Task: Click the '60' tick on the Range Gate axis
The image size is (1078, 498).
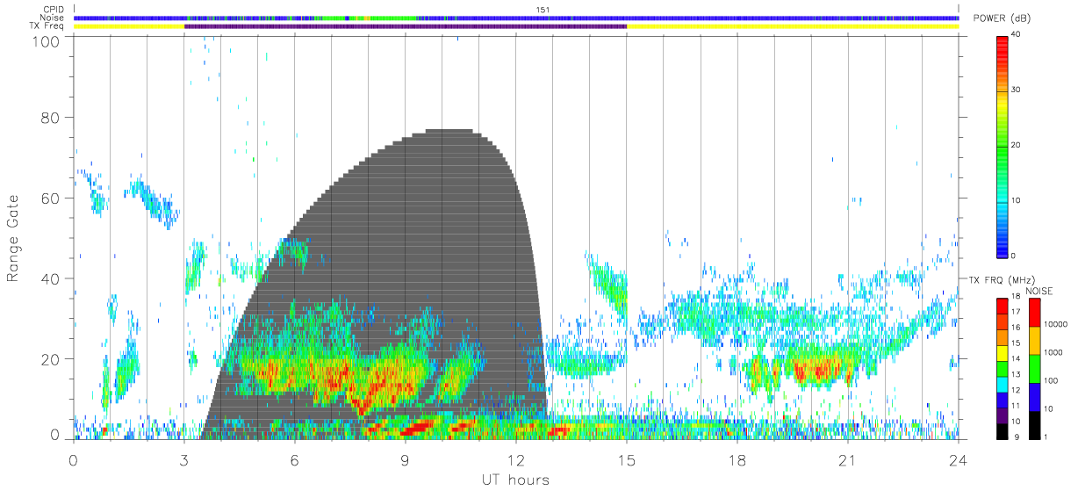Action: (x=52, y=198)
